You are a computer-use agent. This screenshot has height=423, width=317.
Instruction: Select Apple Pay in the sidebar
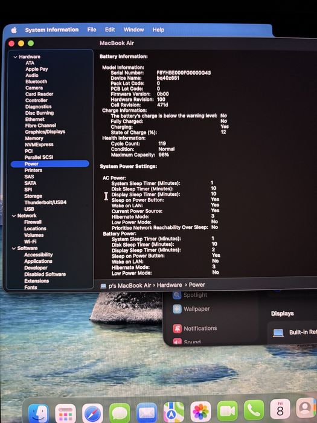click(x=37, y=69)
